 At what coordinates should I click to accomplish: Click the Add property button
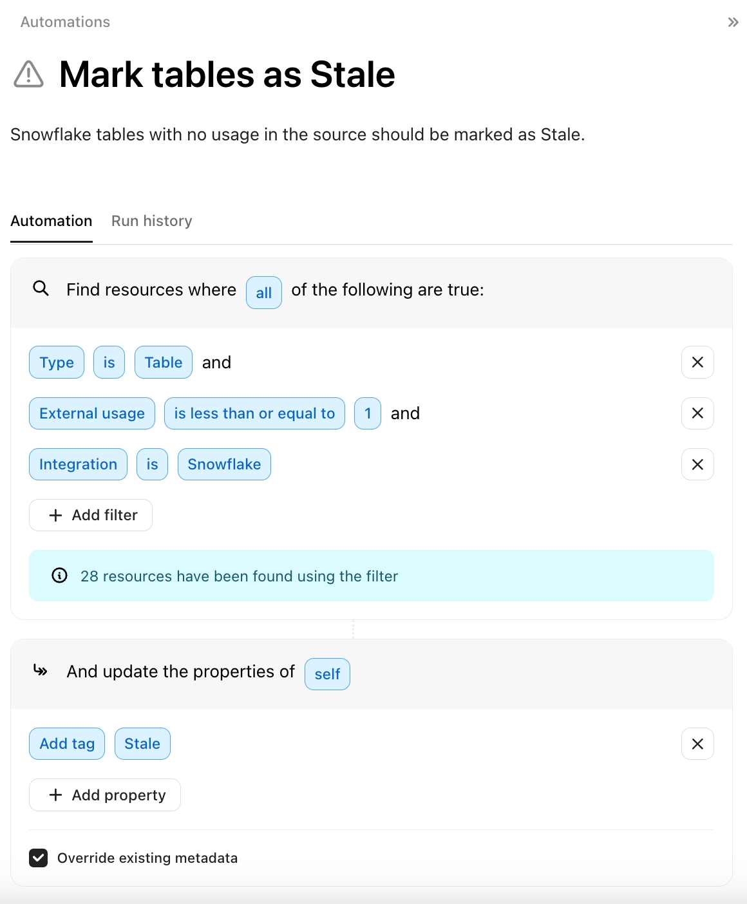tap(105, 795)
